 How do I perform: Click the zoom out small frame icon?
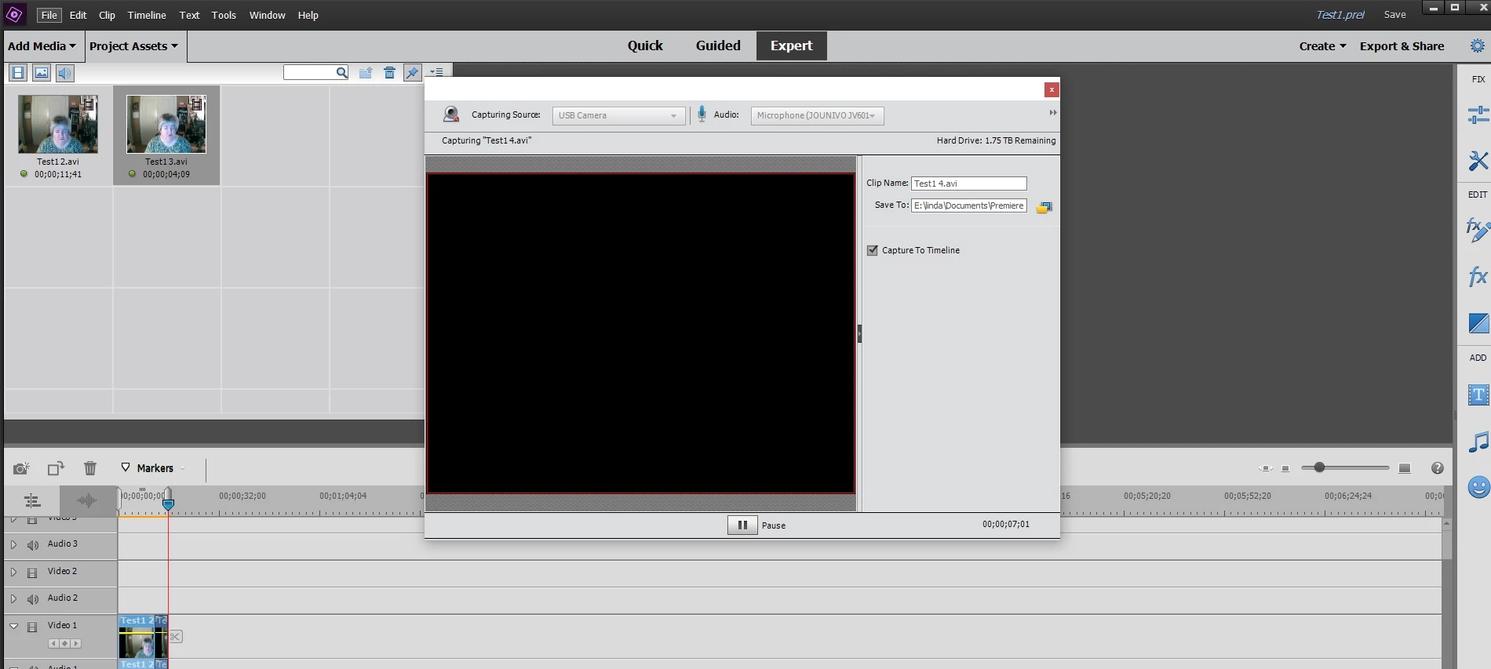pos(1285,468)
